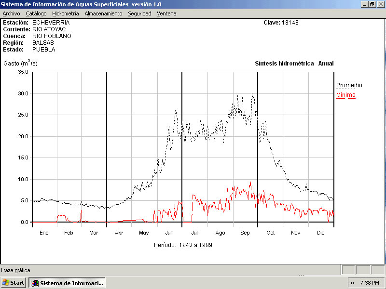386x289 pixels.
Task: Open the Ventana menu
Action: (166, 13)
